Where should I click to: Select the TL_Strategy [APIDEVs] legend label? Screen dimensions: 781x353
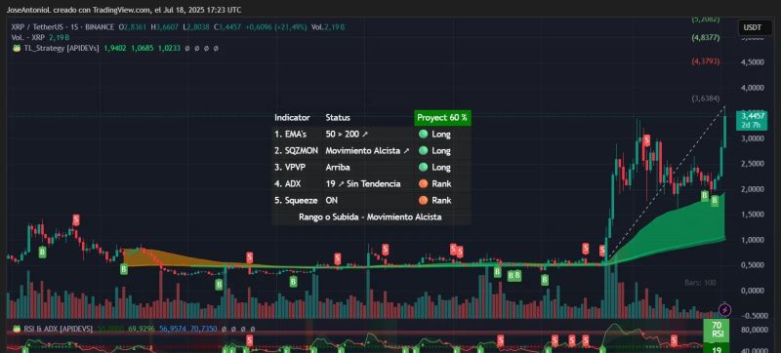pos(62,48)
